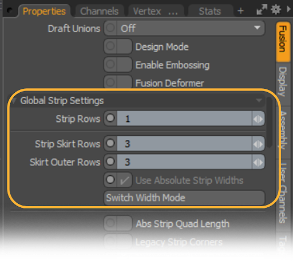Viewport: 293px width, 272px height.
Task: Click the Skirt Outer Rows keyframe dot
Action: click(x=110, y=161)
